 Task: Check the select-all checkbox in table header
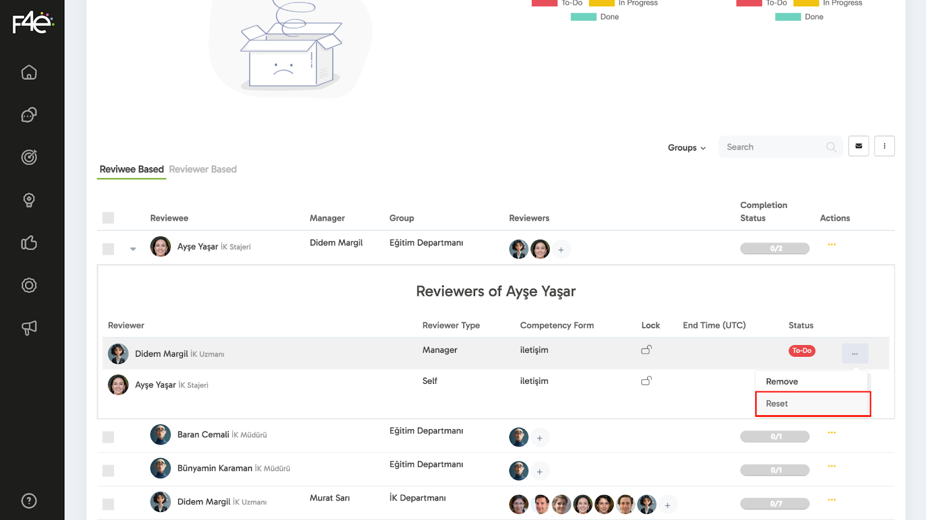[x=108, y=218]
